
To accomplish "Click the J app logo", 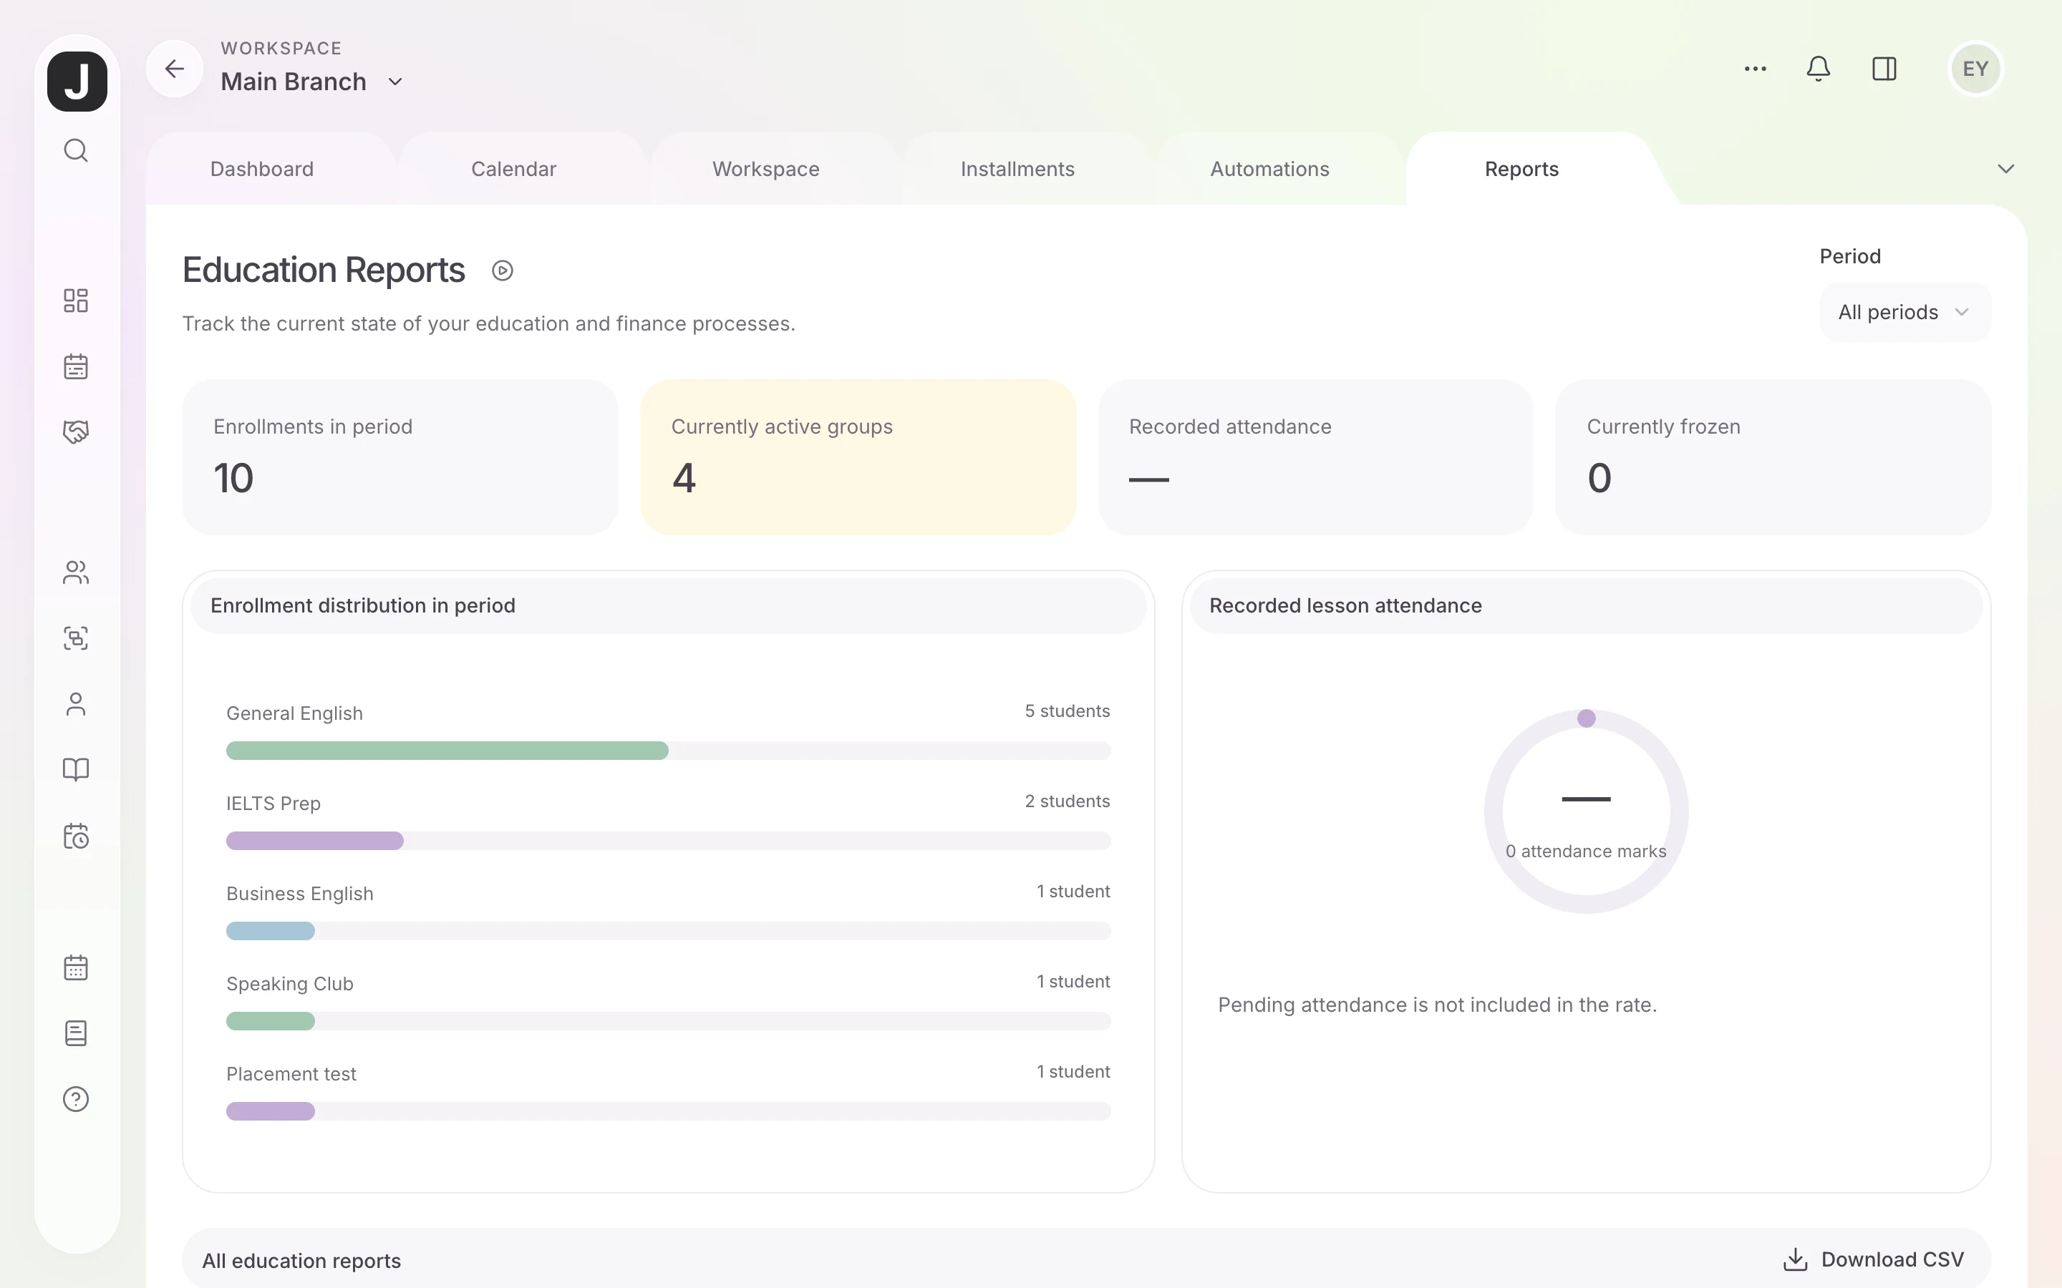I will coord(77,82).
